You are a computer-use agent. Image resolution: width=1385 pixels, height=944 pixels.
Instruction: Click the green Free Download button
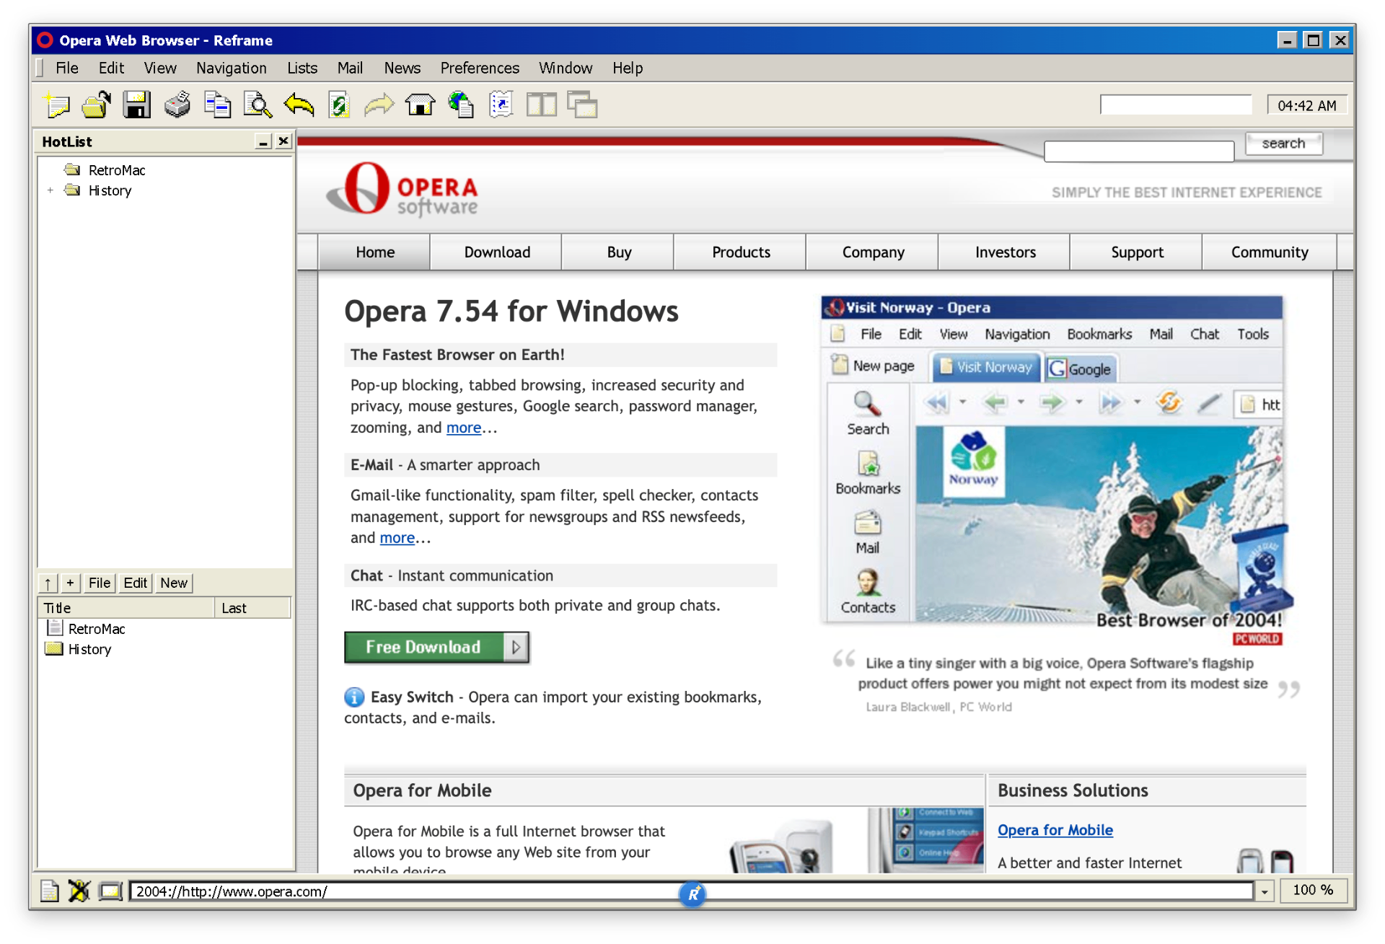click(436, 647)
